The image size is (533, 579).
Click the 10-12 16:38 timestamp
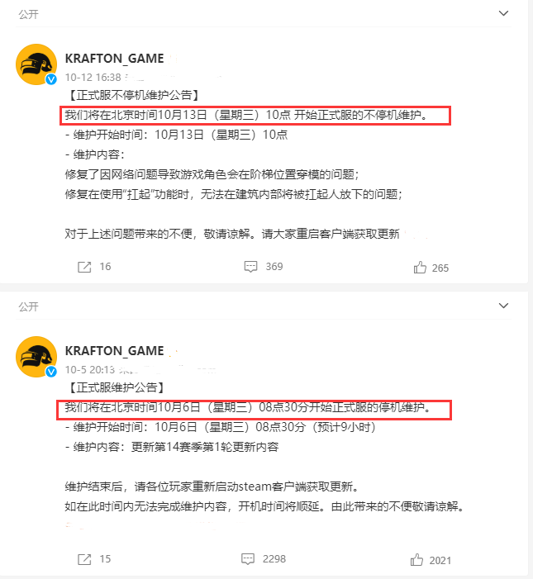tap(93, 77)
